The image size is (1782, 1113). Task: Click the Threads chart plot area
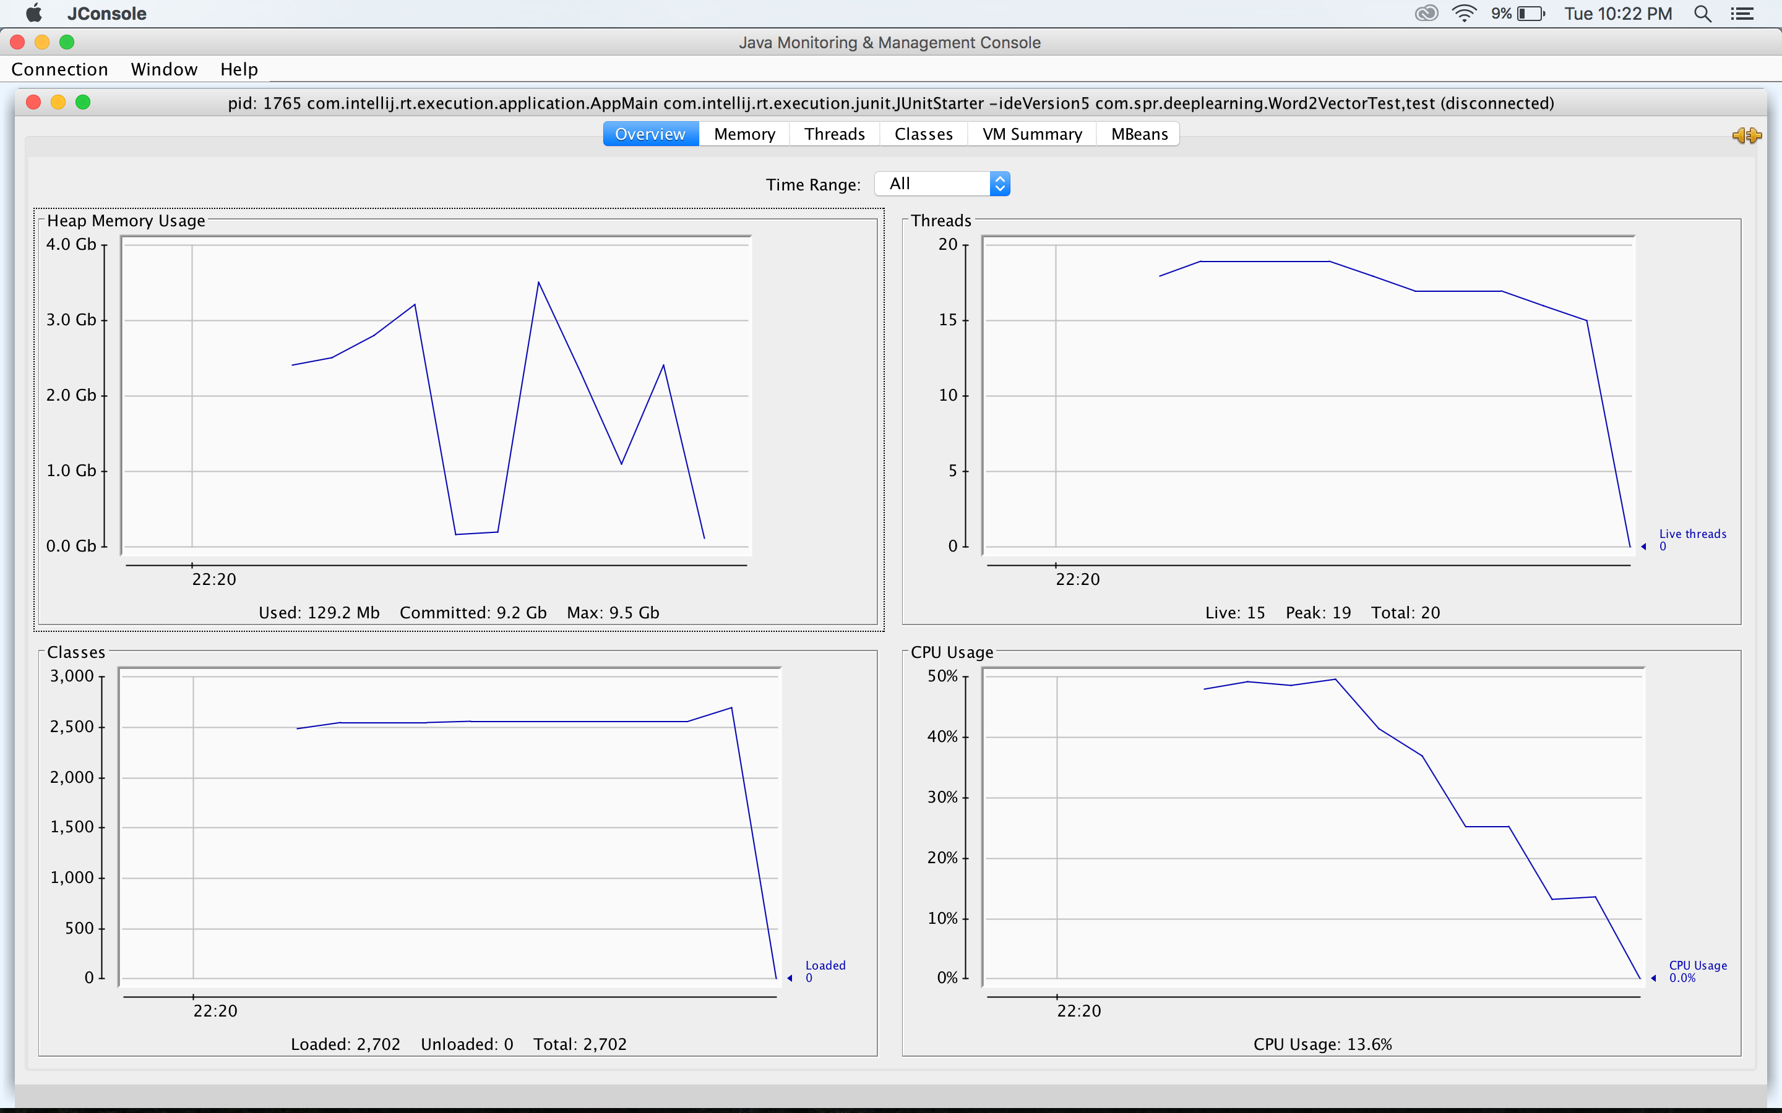pos(1308,395)
